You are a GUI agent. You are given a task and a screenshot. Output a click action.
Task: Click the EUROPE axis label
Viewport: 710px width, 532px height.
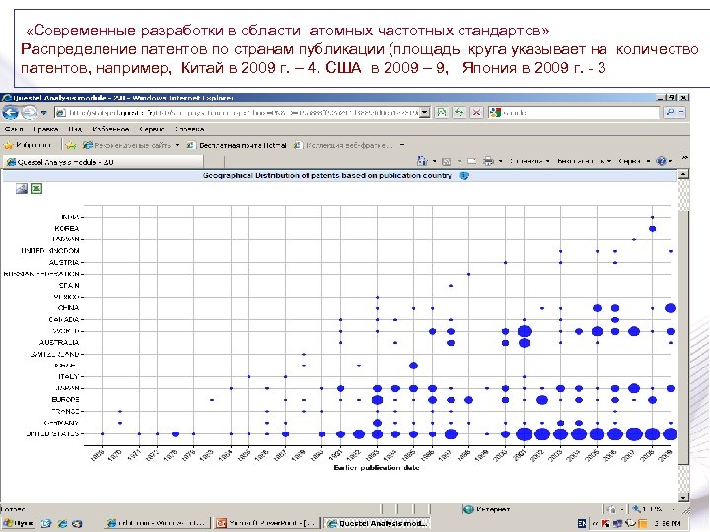pos(66,399)
